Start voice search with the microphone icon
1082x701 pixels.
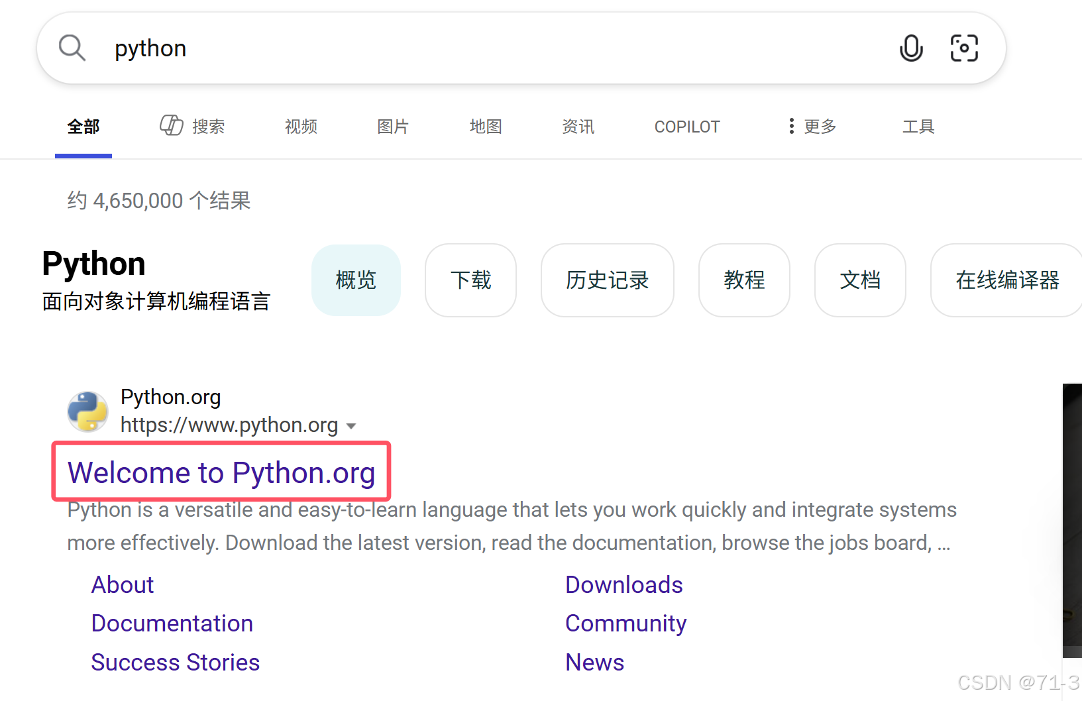click(911, 47)
